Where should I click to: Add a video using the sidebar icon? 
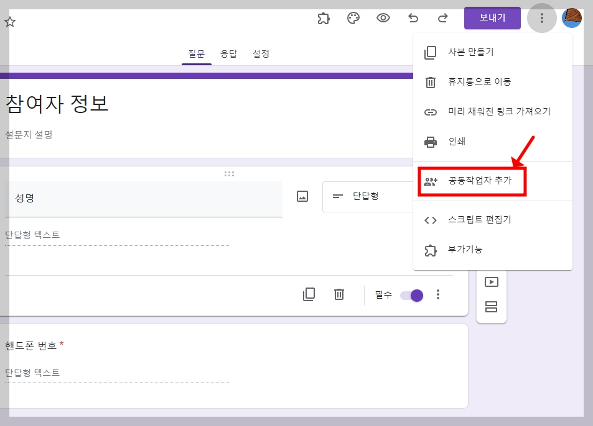(492, 281)
